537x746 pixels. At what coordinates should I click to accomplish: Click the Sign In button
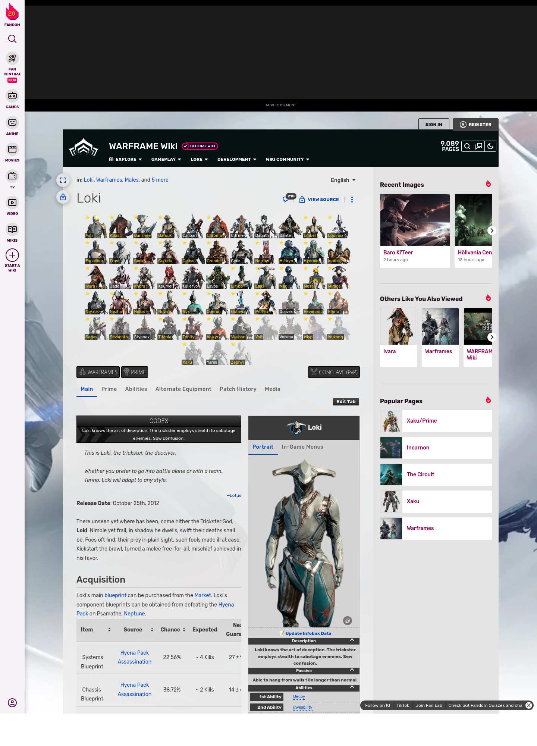click(434, 125)
